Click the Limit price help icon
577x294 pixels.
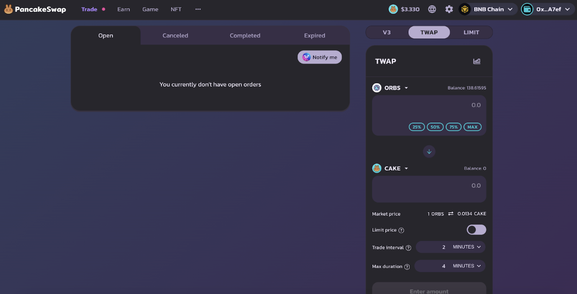click(401, 230)
